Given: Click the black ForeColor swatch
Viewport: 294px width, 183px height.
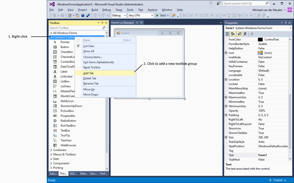Looking at the screenshot, I should click(260, 39).
